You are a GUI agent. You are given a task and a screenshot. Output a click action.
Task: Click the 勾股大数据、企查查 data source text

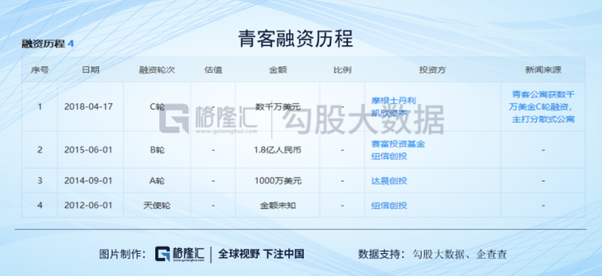(x=460, y=254)
